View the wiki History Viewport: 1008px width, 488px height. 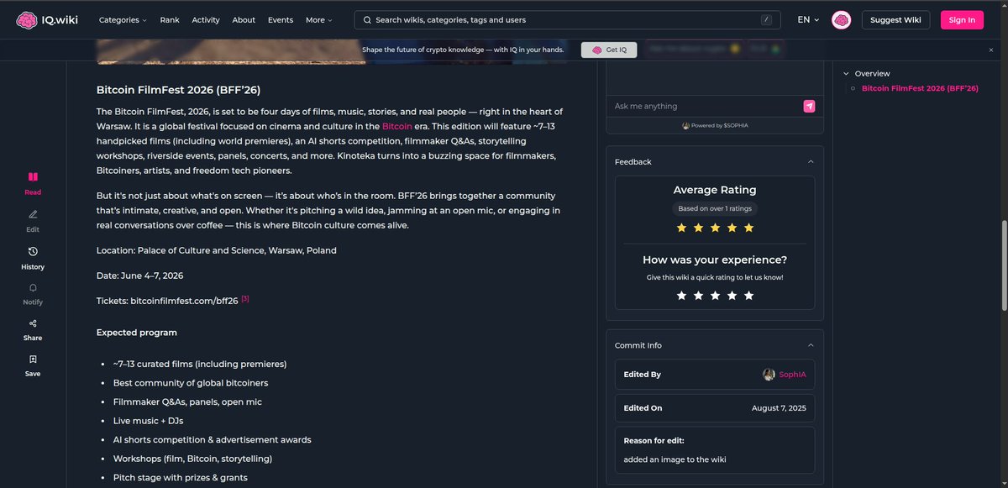pyautogui.click(x=33, y=258)
